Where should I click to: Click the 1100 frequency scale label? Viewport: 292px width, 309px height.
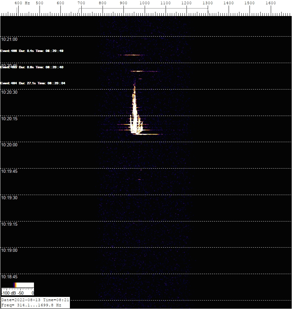pyautogui.click(x=166, y=3)
